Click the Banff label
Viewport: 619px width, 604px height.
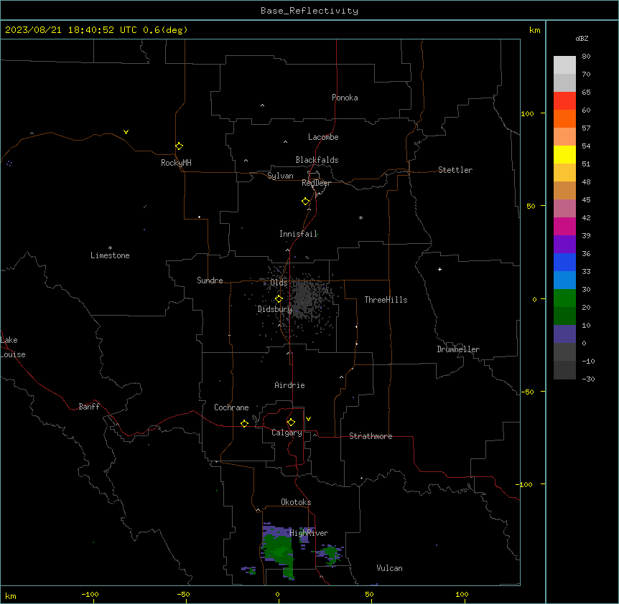click(89, 407)
